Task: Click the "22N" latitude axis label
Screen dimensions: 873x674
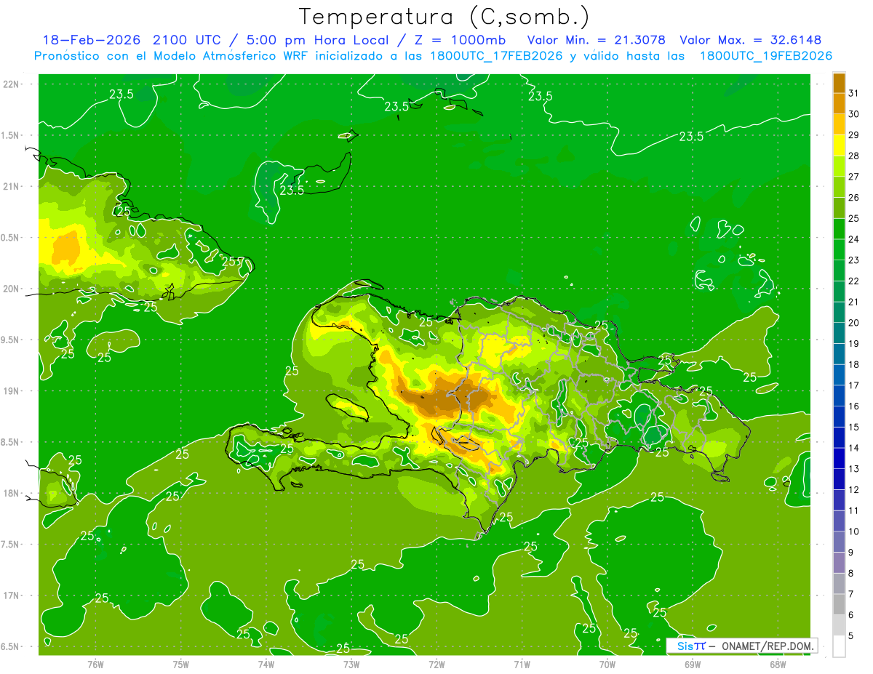Action: point(12,84)
